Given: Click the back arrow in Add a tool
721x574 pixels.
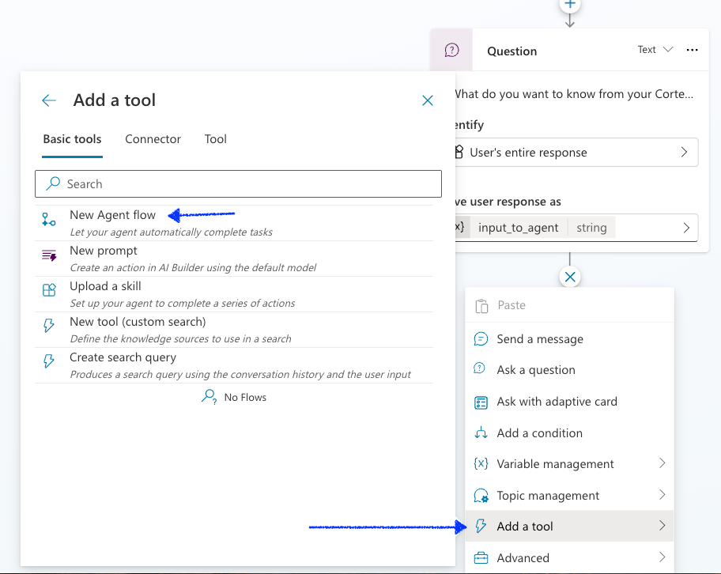Looking at the screenshot, I should (x=49, y=100).
